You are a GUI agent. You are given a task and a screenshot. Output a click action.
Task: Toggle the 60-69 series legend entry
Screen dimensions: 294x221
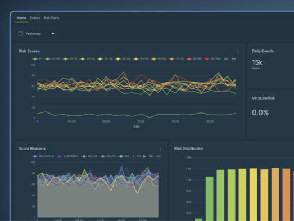(x=159, y=59)
